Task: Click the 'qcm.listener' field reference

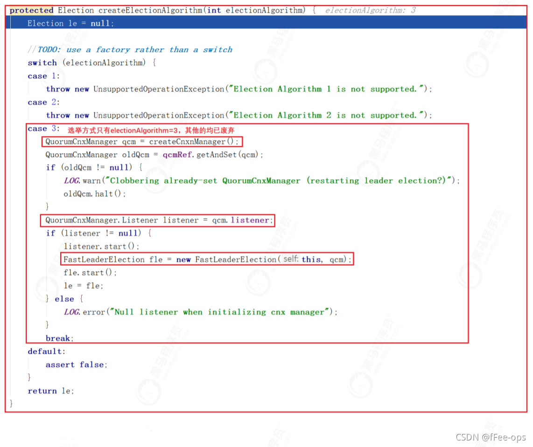Action: 241,220
